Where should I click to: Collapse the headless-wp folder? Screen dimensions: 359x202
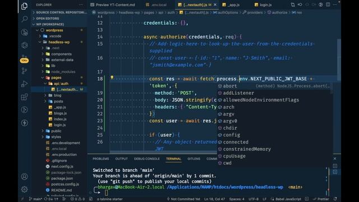59,42
